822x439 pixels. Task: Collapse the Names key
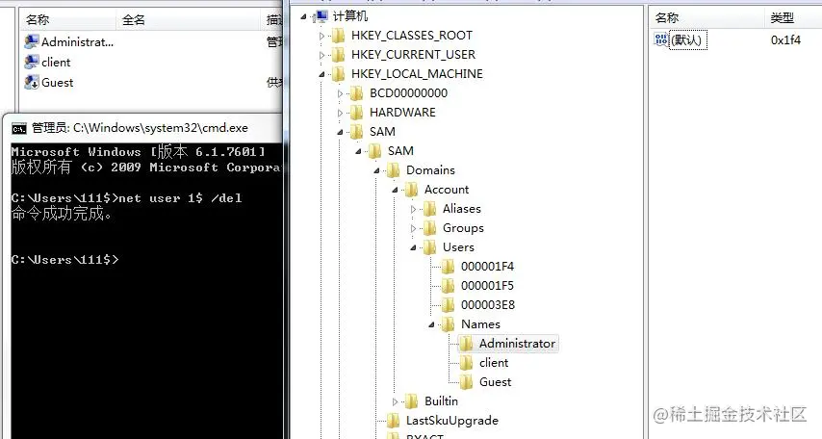tap(432, 324)
